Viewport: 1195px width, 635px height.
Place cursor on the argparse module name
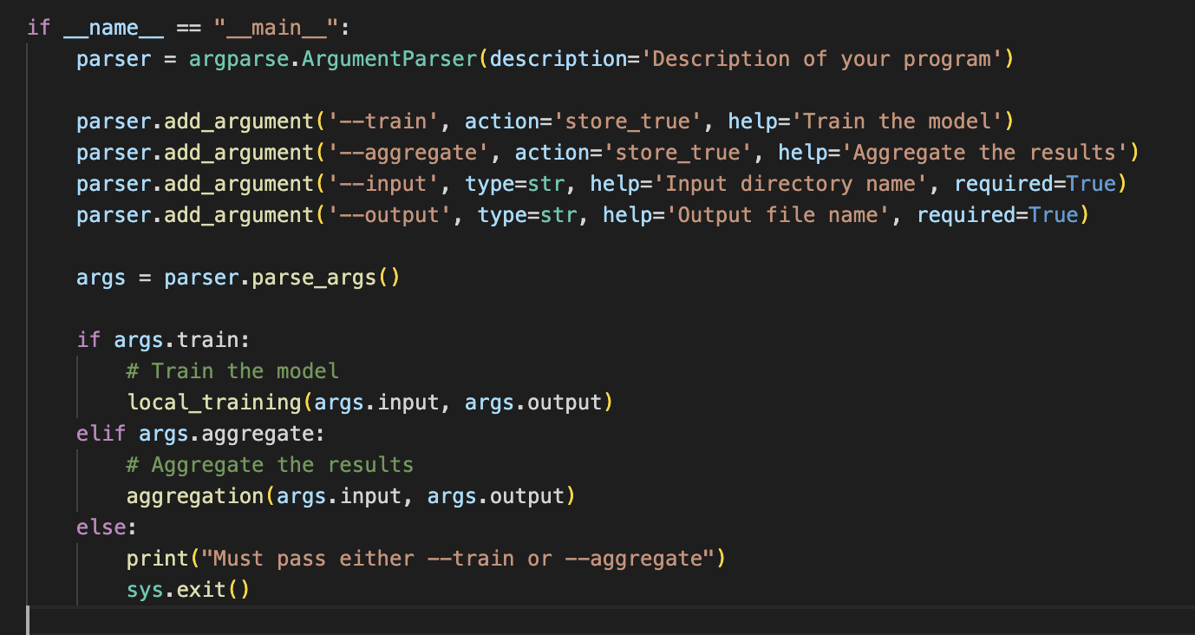(x=238, y=59)
